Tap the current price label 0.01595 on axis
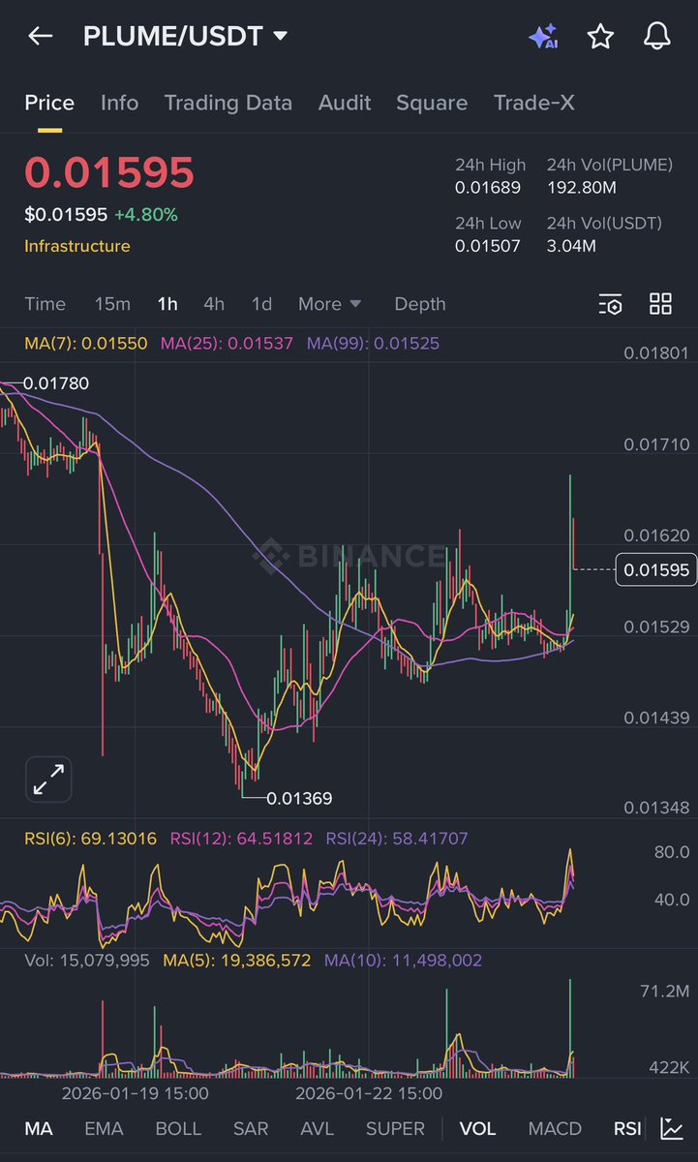 [657, 569]
